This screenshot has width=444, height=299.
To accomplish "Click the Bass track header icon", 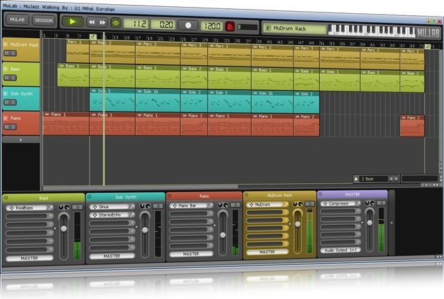I will point(6,69).
